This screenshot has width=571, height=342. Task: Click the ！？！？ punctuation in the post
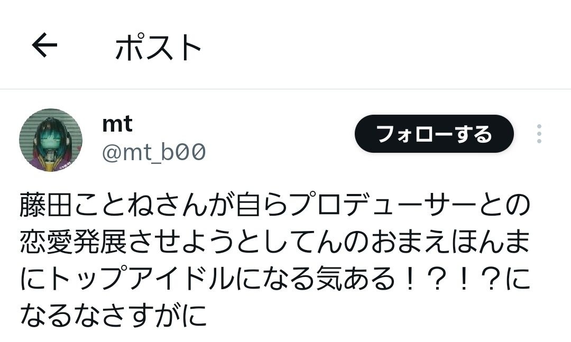click(450, 279)
